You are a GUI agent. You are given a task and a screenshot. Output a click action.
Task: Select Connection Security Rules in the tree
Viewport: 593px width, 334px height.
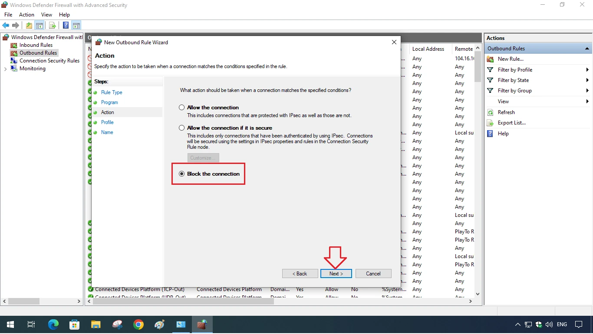click(x=49, y=61)
